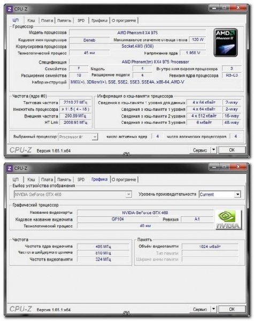Select Графика tab in bottom window
This screenshot has width=254, height=321.
click(99, 179)
